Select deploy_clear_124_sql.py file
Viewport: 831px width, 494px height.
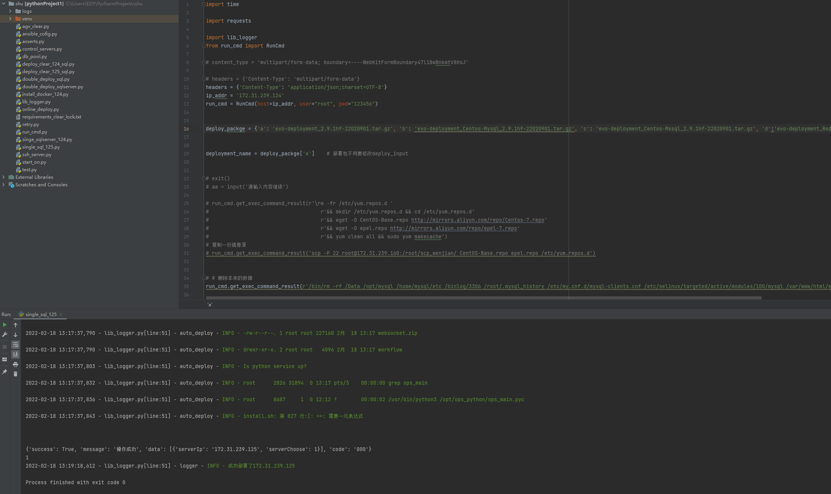(48, 64)
